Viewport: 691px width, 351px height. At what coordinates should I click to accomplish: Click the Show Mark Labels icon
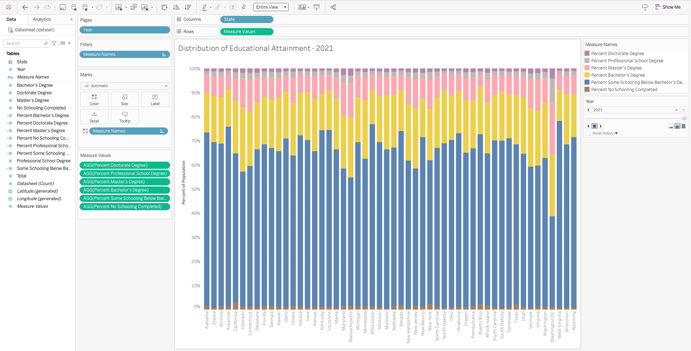(x=233, y=7)
